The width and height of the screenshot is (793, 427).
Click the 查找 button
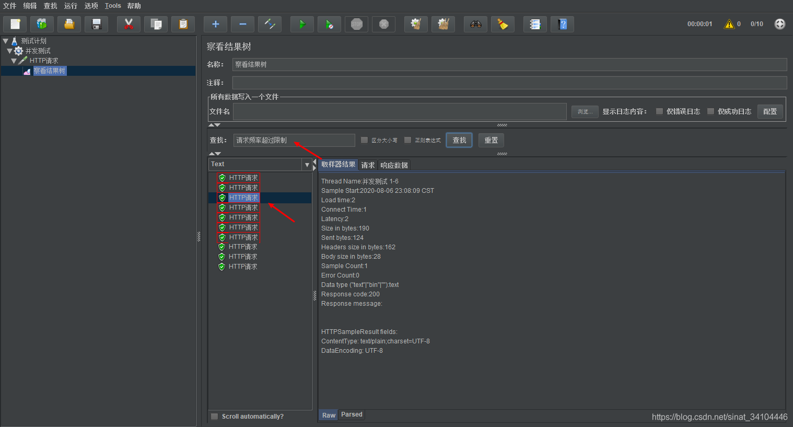click(459, 140)
